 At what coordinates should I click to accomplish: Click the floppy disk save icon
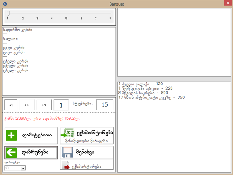(x=68, y=152)
